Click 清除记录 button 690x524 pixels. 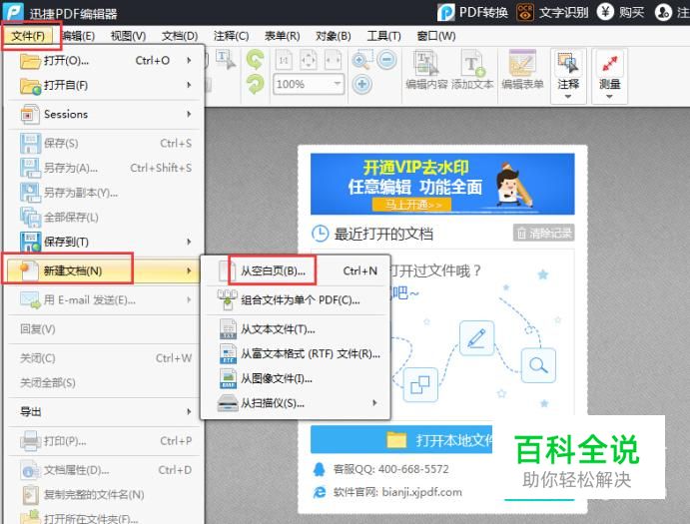coord(543,233)
